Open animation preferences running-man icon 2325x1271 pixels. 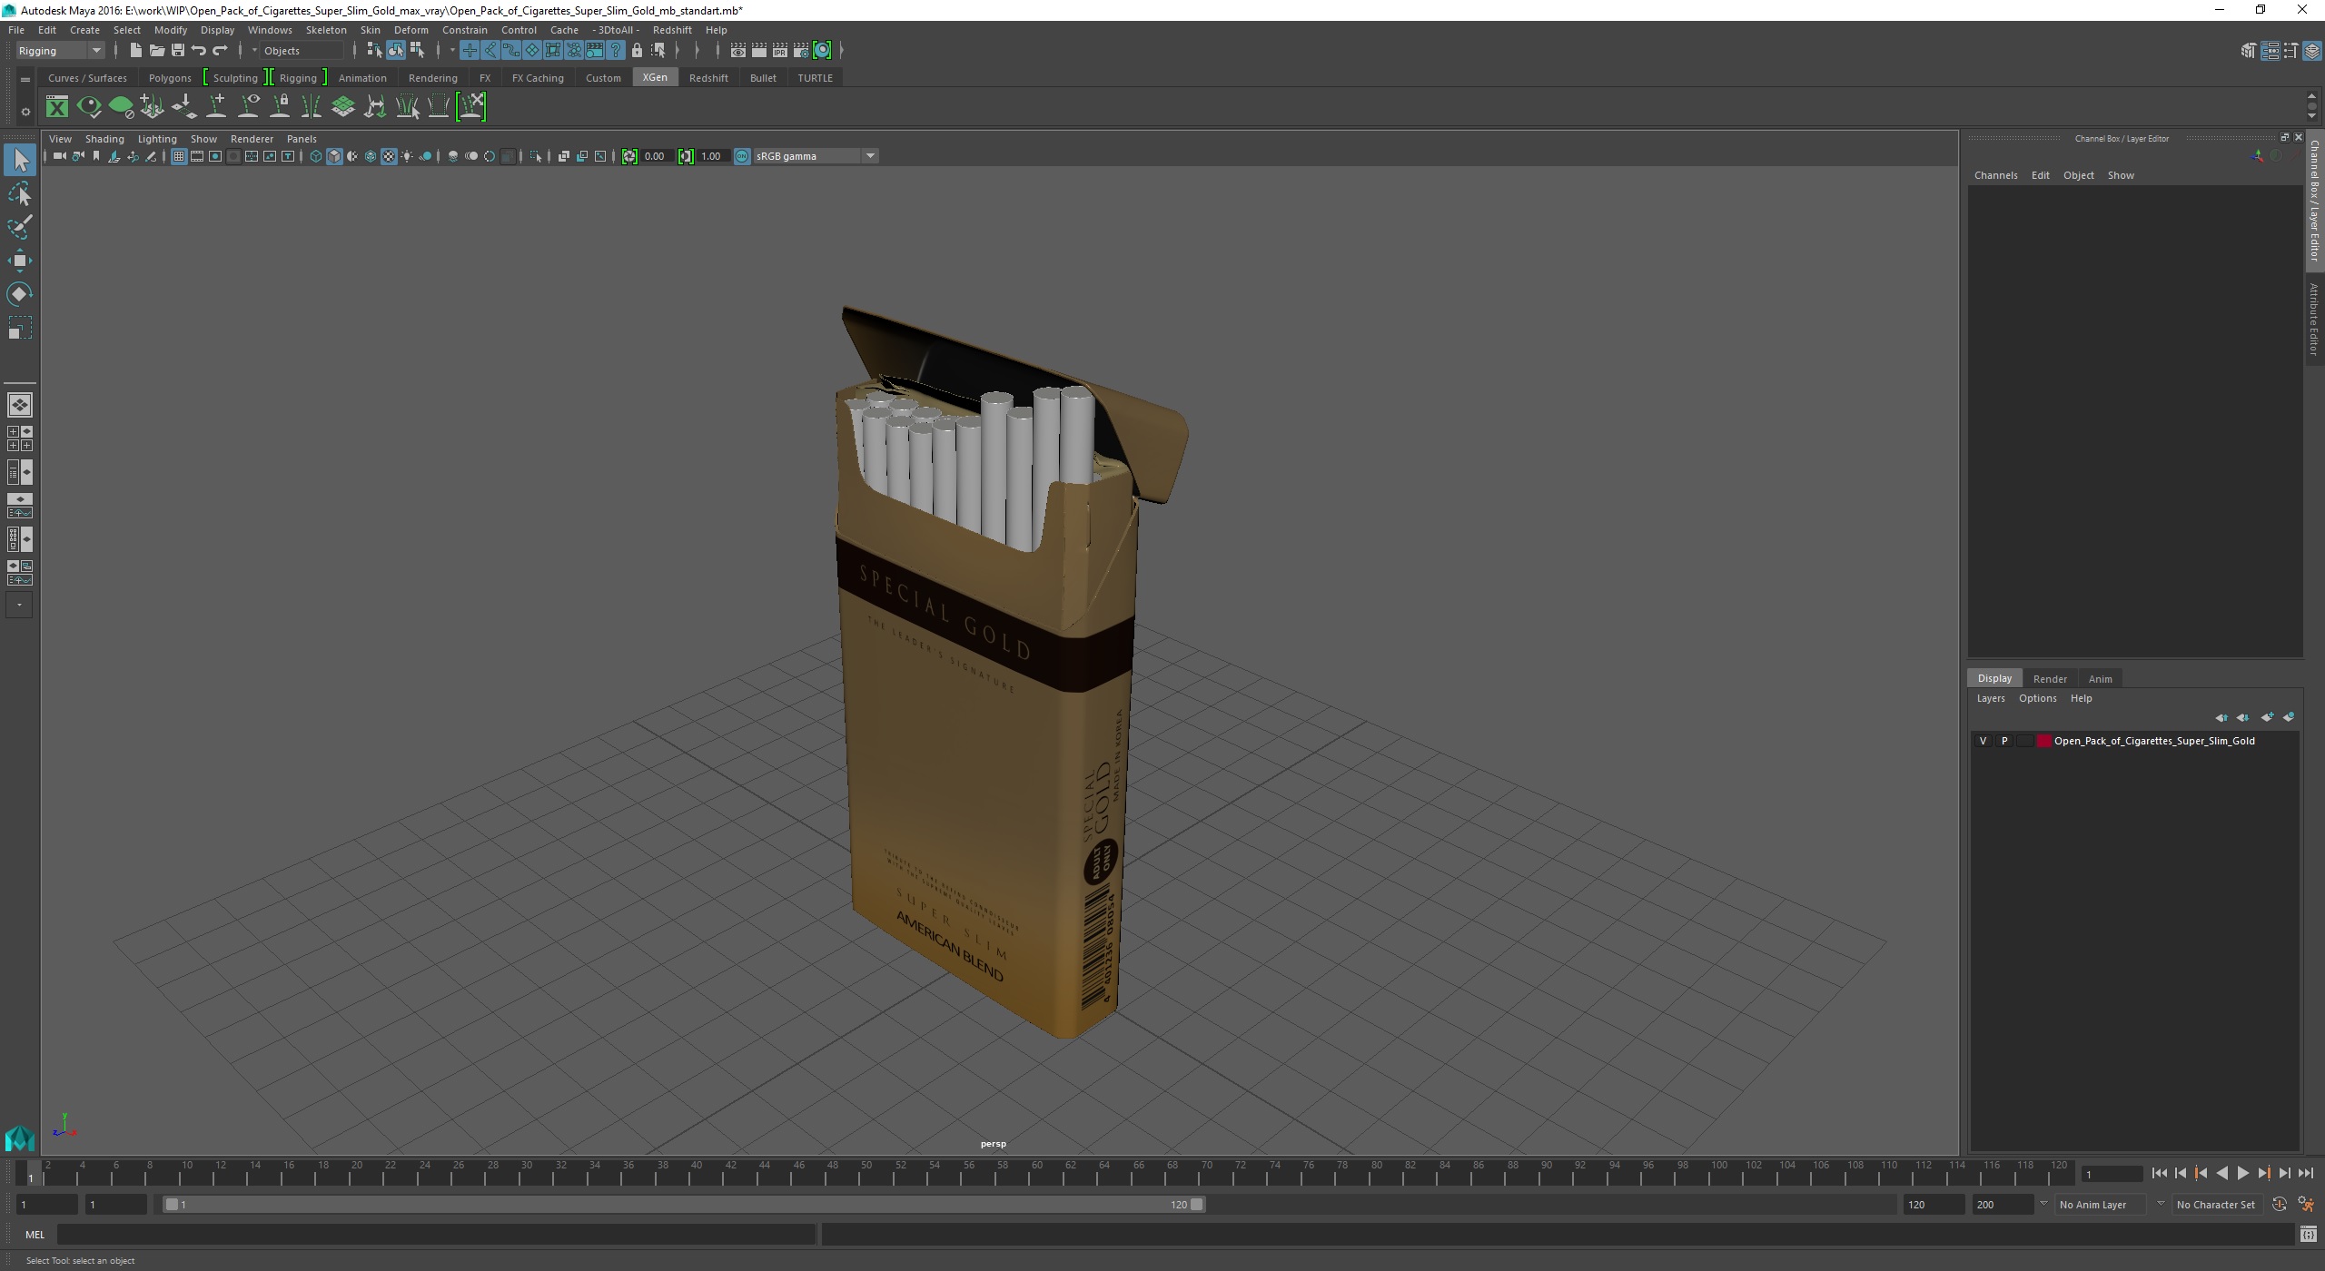coord(2306,1204)
